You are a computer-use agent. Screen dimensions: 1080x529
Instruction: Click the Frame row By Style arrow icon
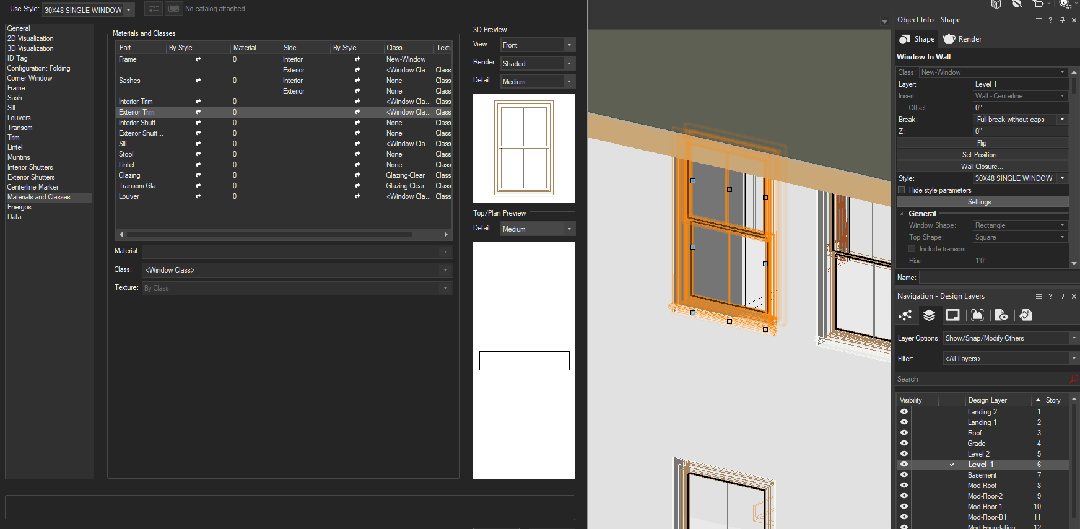(198, 59)
